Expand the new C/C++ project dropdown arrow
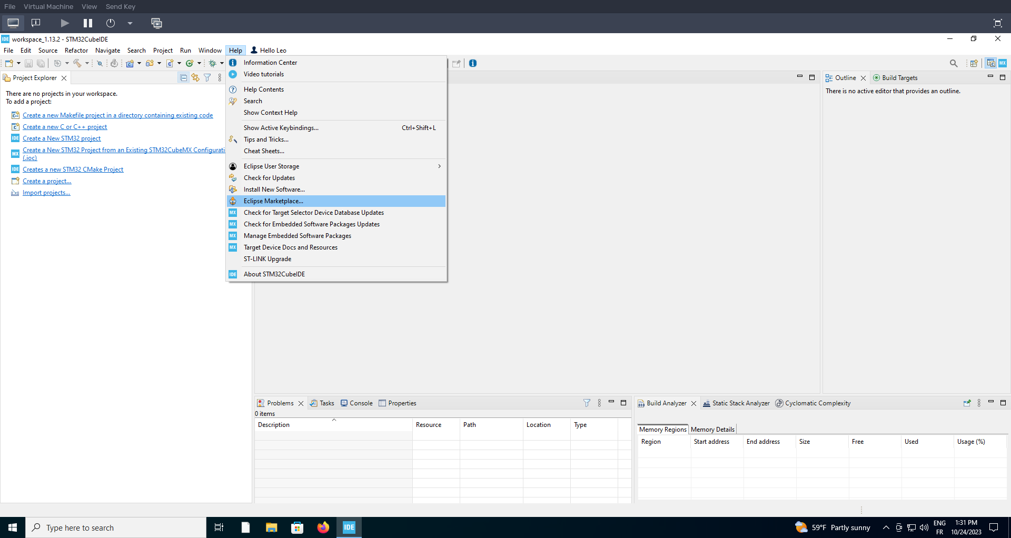 pyautogui.click(x=139, y=63)
